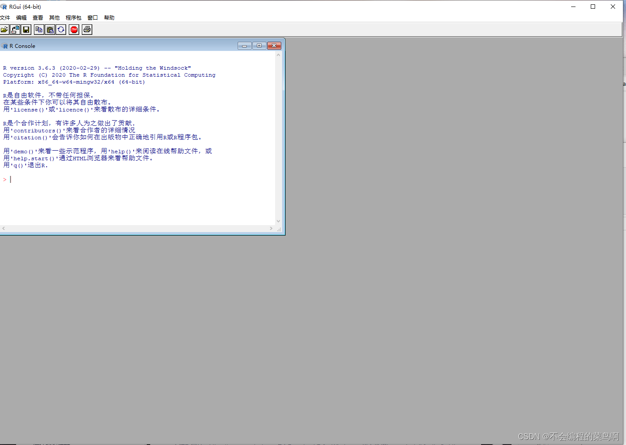
Task: Click the Copy toolbar icon
Action: tap(39, 30)
